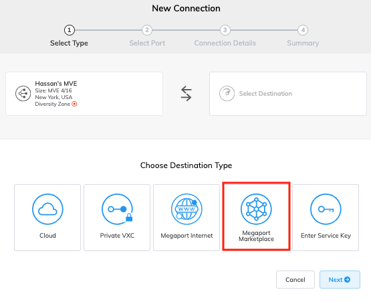Pick the Megaport Internet globe icon
Image resolution: width=371 pixels, height=302 pixels.
(x=187, y=209)
